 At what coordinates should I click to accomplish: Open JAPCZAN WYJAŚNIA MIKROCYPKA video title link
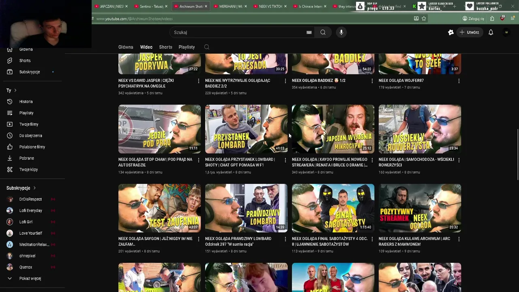(330, 162)
